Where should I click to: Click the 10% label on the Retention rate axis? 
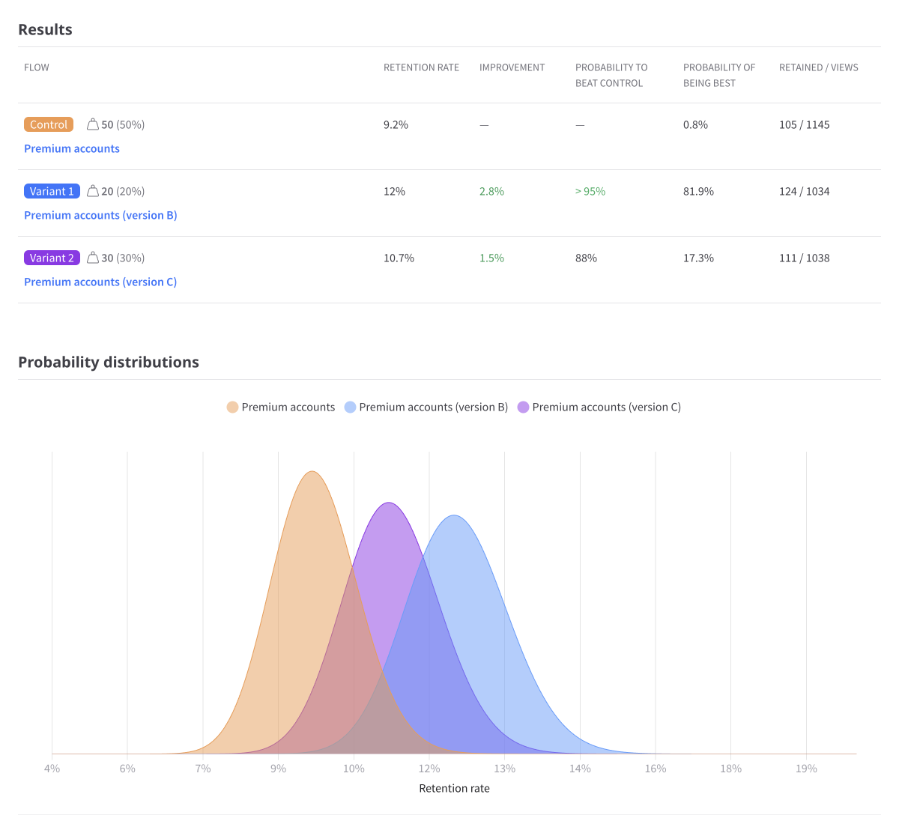click(353, 768)
